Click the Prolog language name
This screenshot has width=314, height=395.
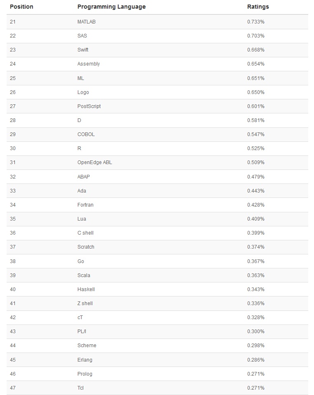(85, 374)
